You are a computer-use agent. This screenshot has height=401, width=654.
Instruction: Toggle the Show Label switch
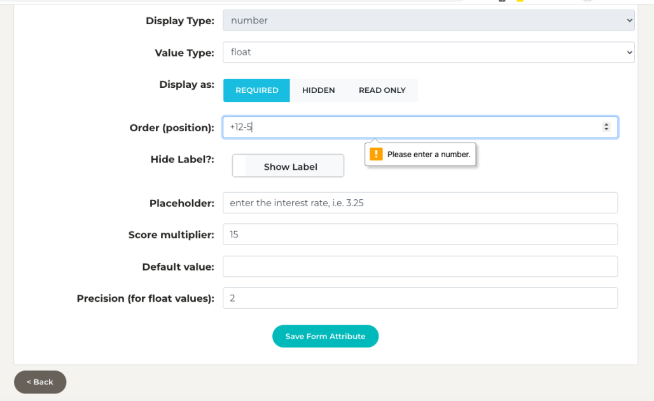[x=288, y=165]
